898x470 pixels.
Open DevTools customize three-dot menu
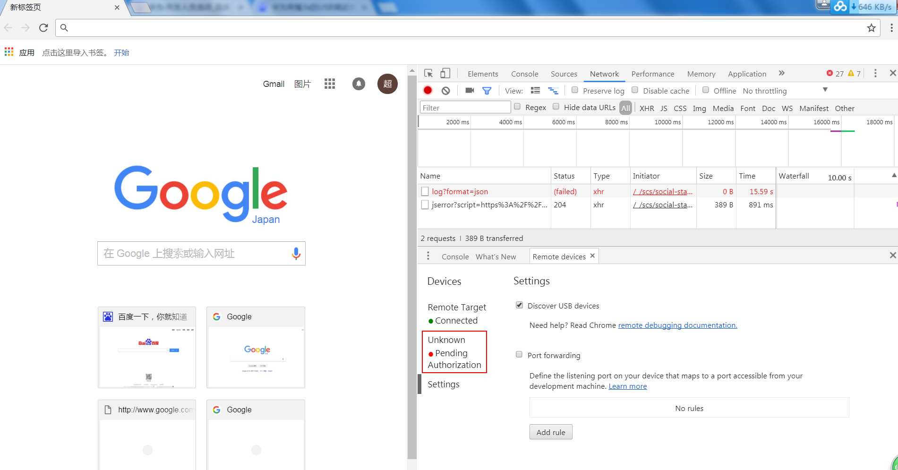pyautogui.click(x=875, y=73)
